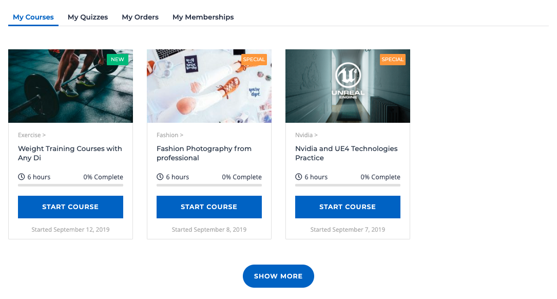Viewport: 557px width, 299px height.
Task: Click clock icon on Fashion Photography card
Action: tap(160, 177)
